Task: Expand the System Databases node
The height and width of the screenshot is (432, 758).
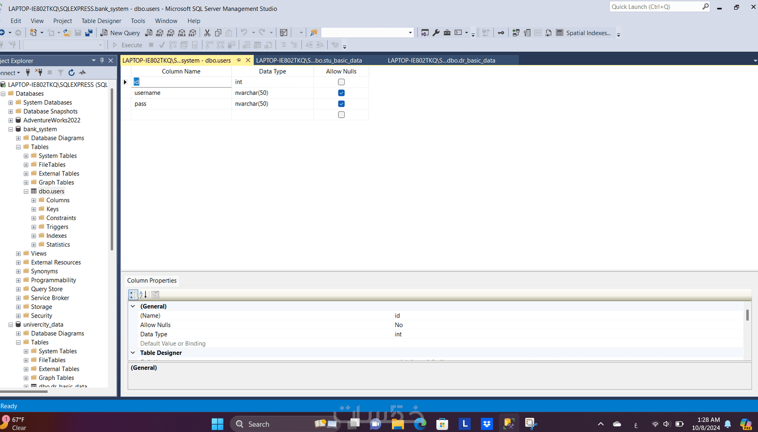Action: [11, 102]
